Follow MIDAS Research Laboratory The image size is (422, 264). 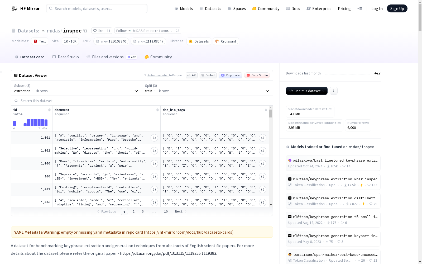[144, 31]
